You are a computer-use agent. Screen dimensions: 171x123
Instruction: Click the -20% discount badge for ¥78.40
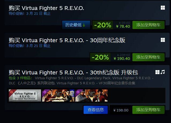click(x=103, y=25)
